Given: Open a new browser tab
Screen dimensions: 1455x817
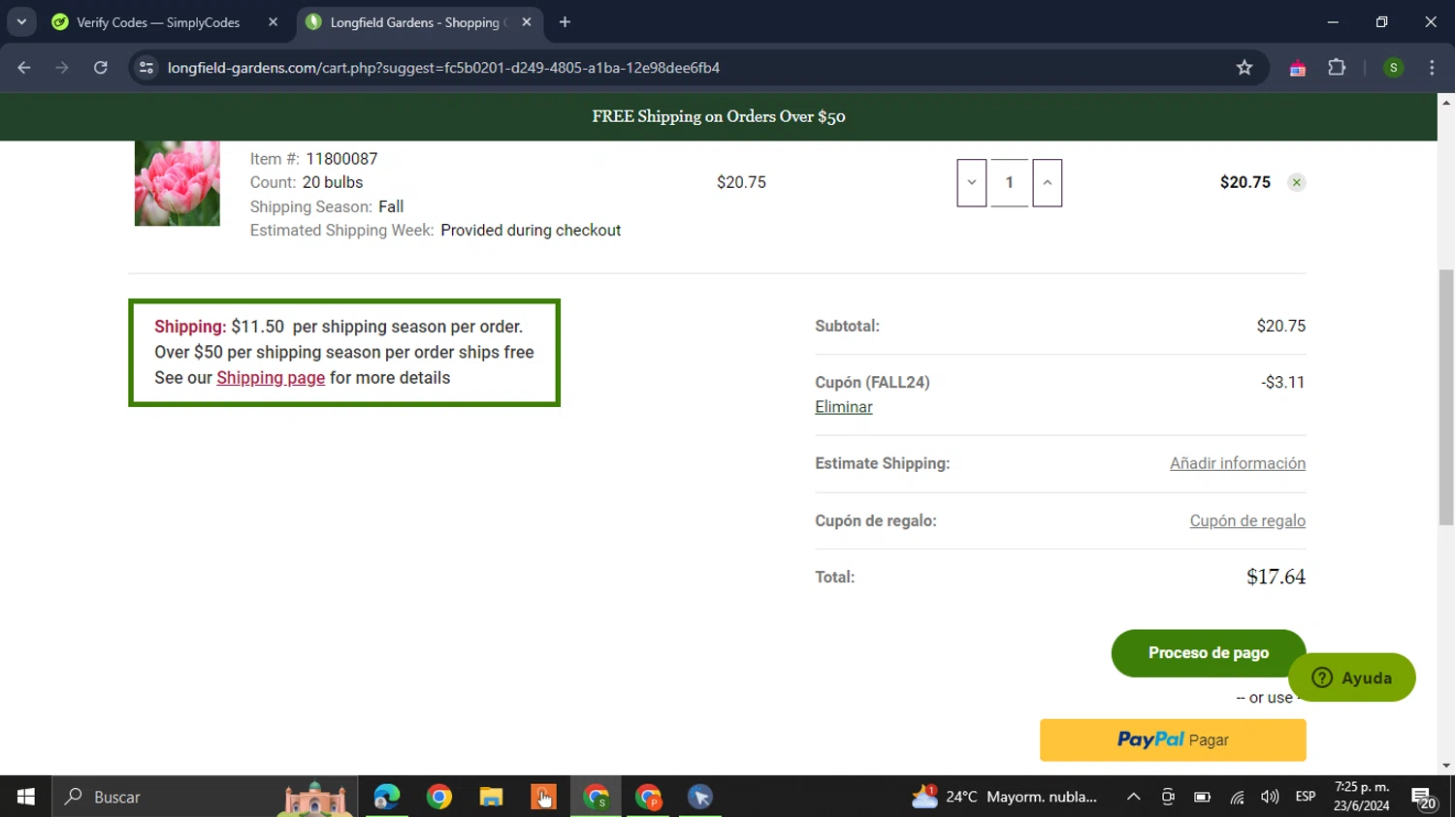Looking at the screenshot, I should pos(566,22).
